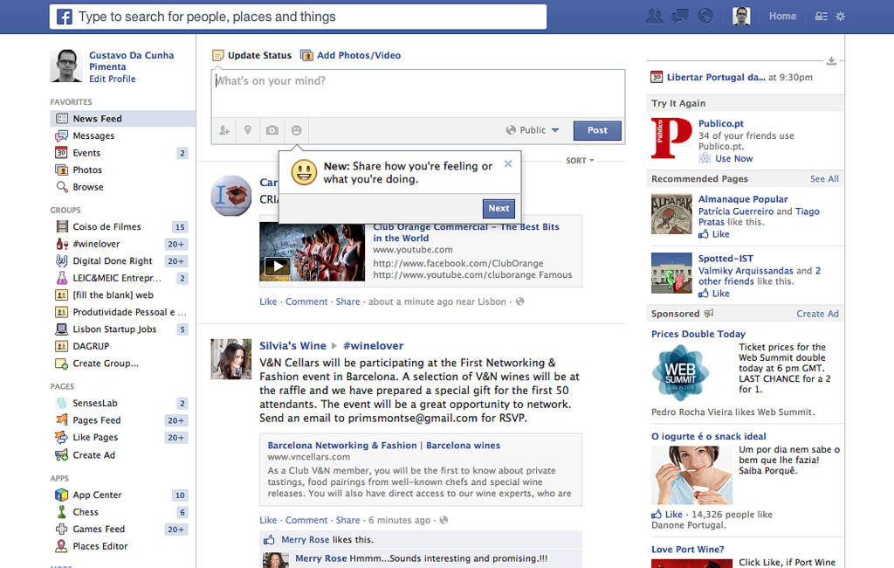Viewport: 894px width, 568px height.
Task: Add location pin icon in status composer
Action: pos(247,130)
